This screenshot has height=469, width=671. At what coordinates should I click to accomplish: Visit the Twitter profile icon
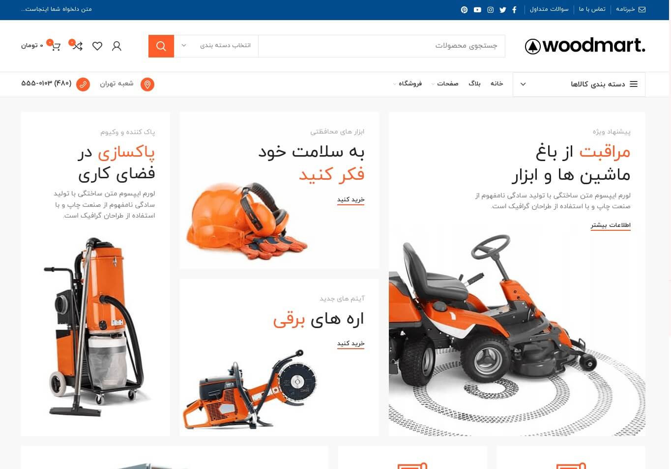502,10
